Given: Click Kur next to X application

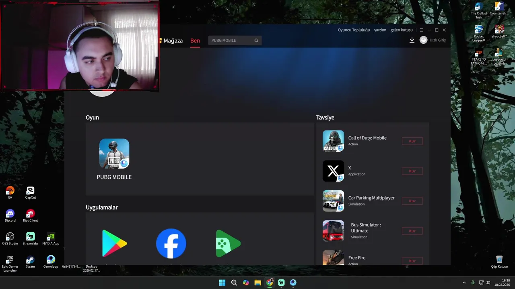Looking at the screenshot, I should [412, 171].
